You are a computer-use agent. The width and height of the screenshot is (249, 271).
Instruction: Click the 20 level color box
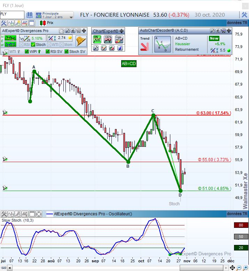(241, 248)
